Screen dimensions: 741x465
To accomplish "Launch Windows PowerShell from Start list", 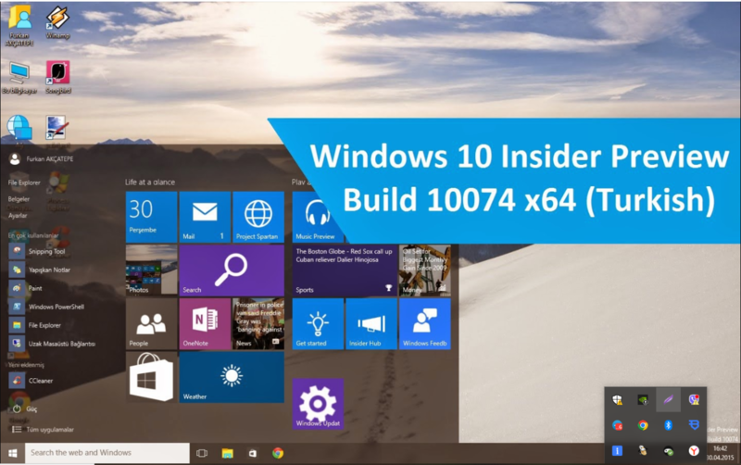I will point(47,307).
